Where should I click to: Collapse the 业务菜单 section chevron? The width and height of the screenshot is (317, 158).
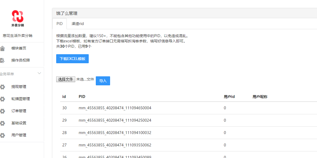pos(39,73)
